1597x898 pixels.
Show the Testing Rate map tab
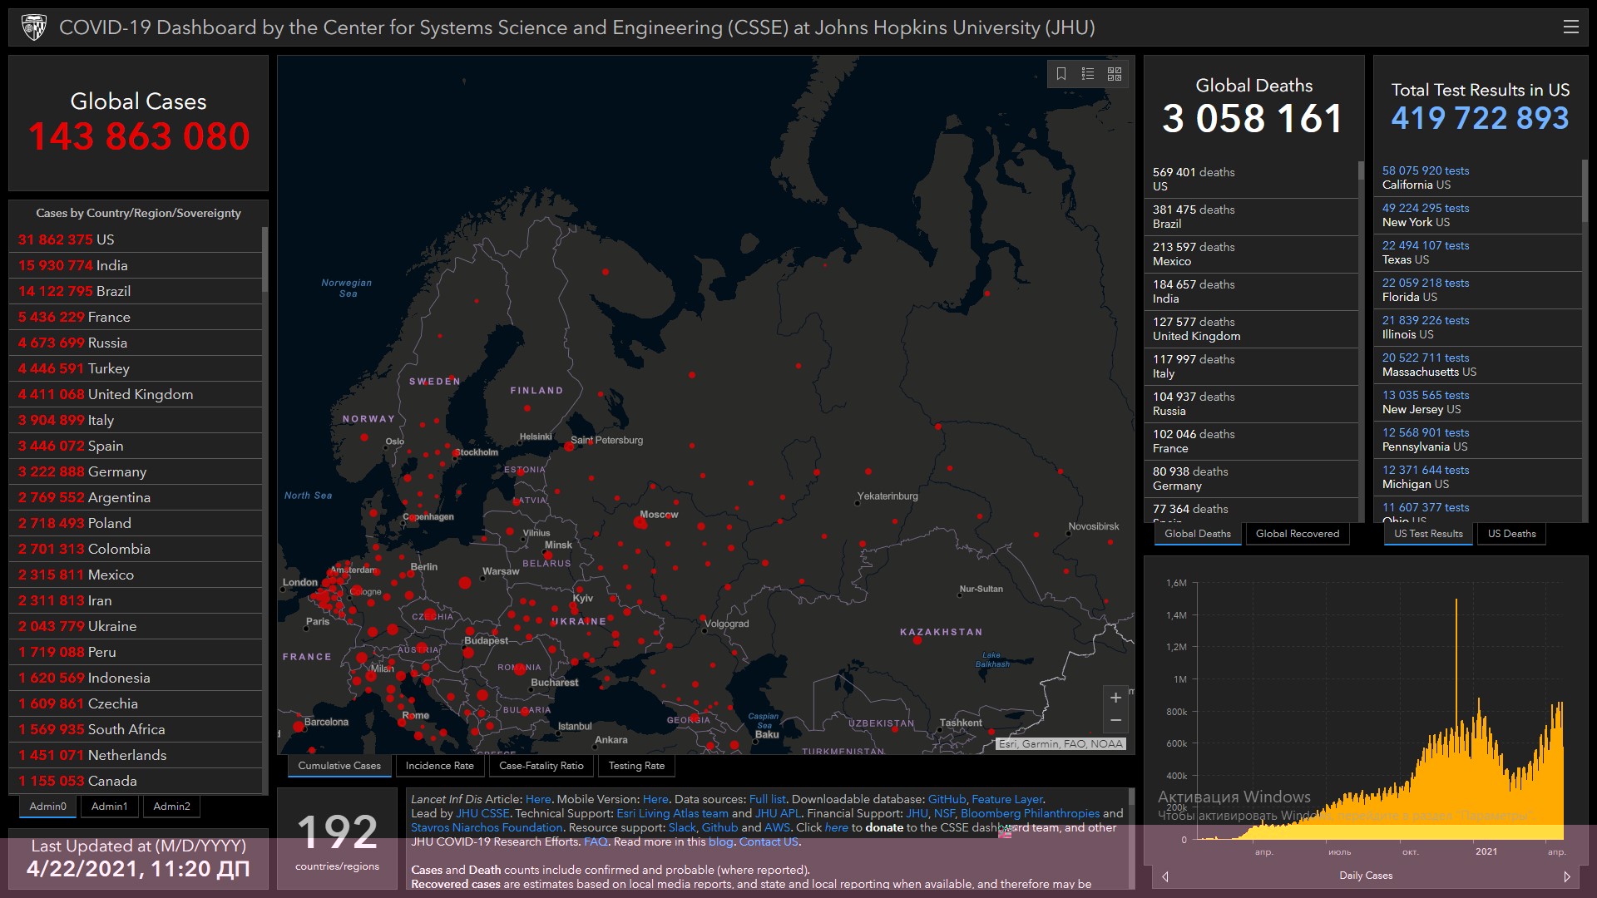click(636, 766)
